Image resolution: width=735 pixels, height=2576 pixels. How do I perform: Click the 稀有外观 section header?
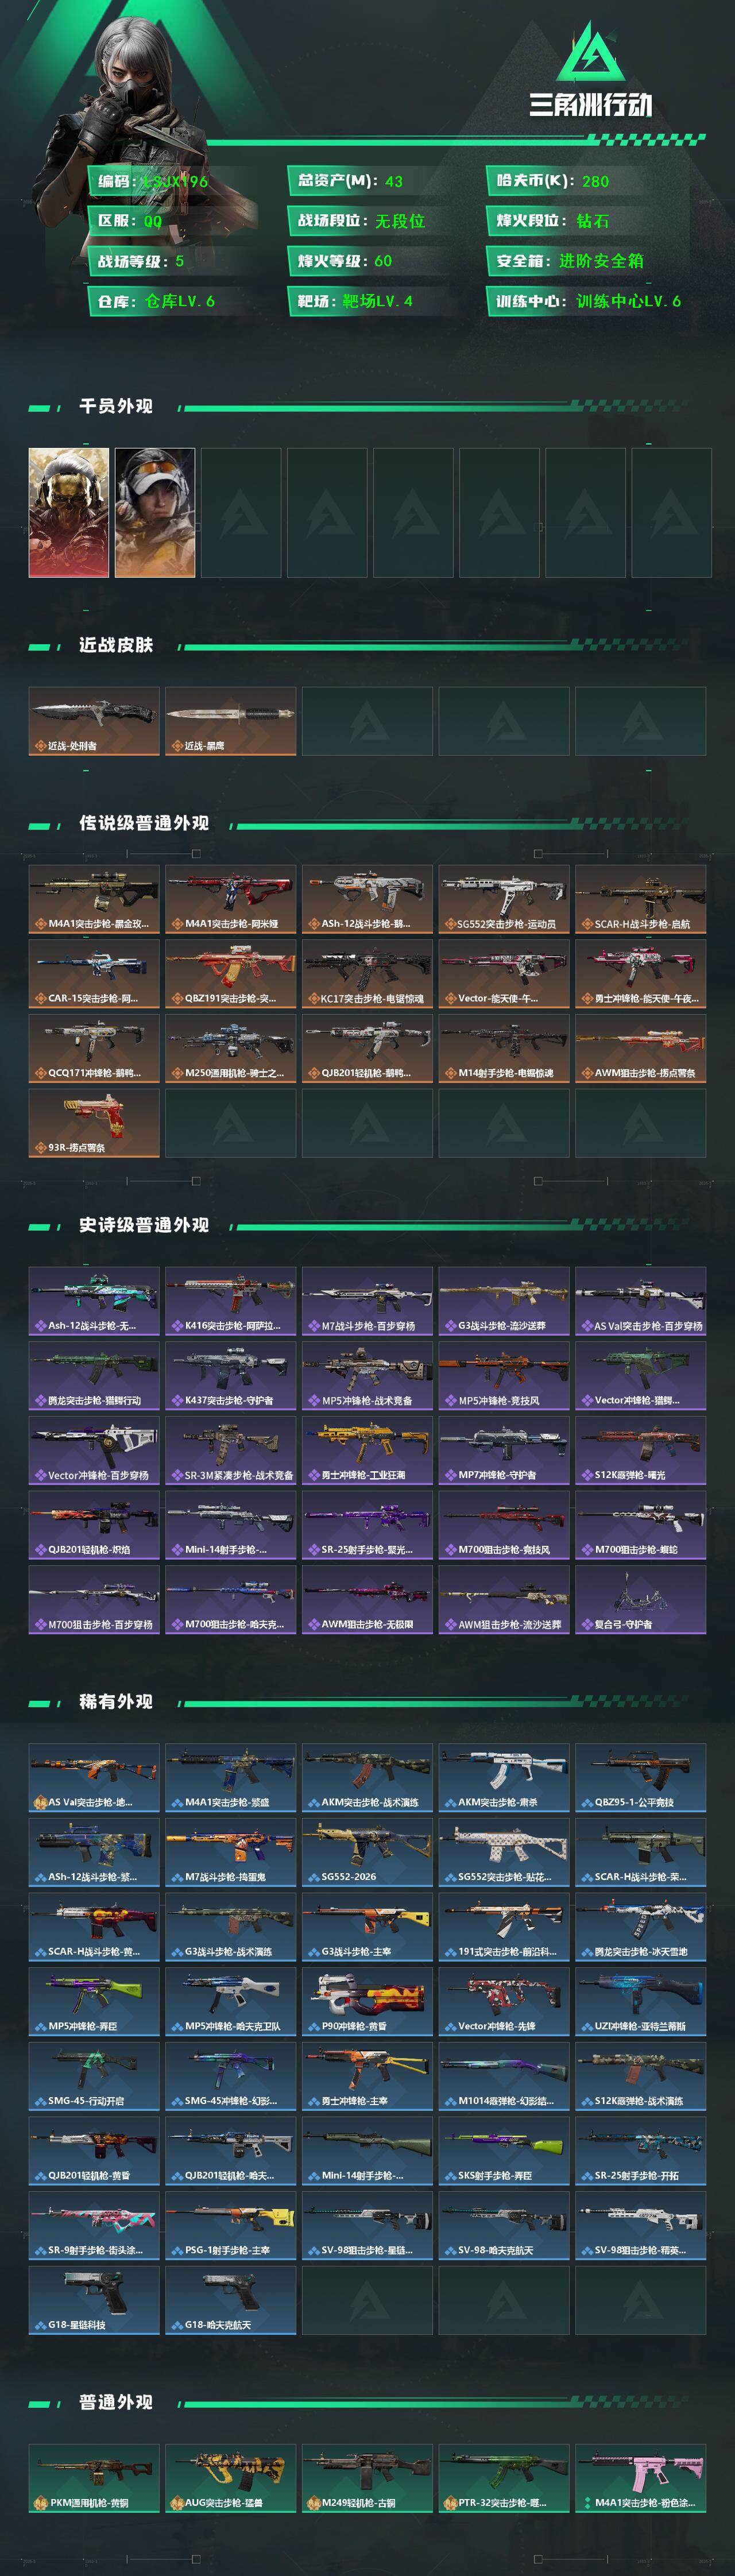pyautogui.click(x=116, y=1701)
